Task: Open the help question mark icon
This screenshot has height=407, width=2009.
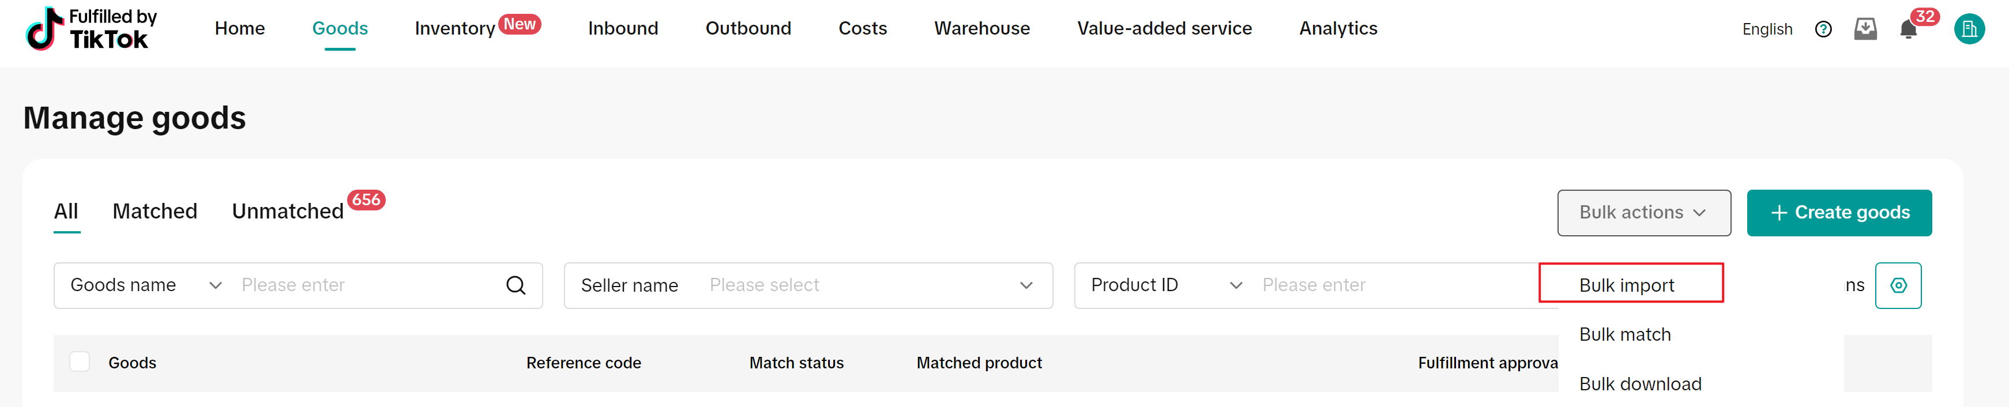Action: pos(1823,29)
